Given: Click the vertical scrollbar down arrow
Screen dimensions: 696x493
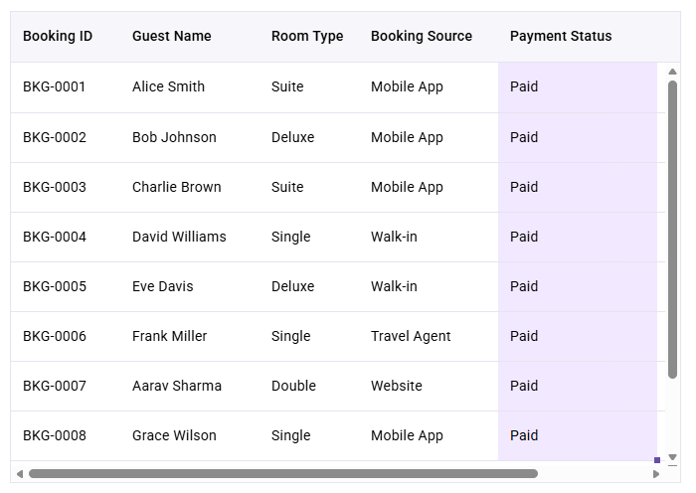Looking at the screenshot, I should pos(672,456).
